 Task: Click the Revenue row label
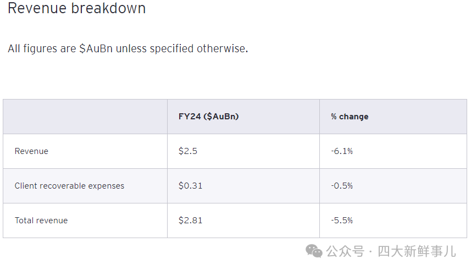click(31, 151)
